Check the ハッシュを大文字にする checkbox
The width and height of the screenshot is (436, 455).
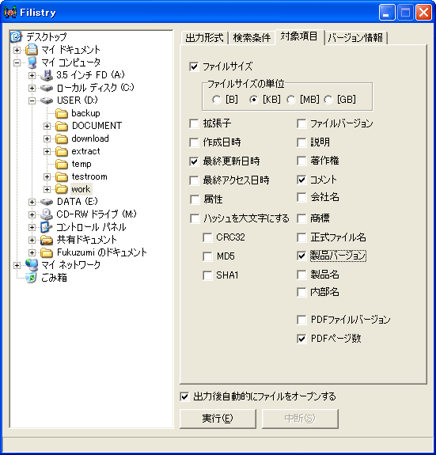click(x=195, y=218)
